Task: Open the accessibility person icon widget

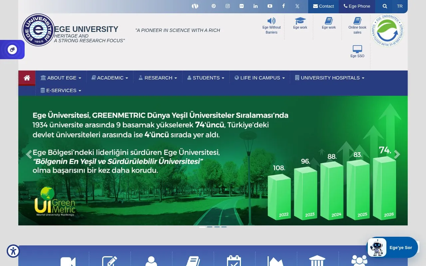Action: coord(13,251)
